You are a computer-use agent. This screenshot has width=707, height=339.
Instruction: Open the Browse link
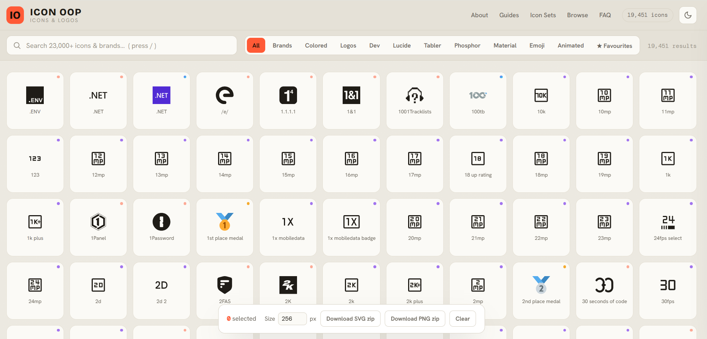tap(577, 15)
